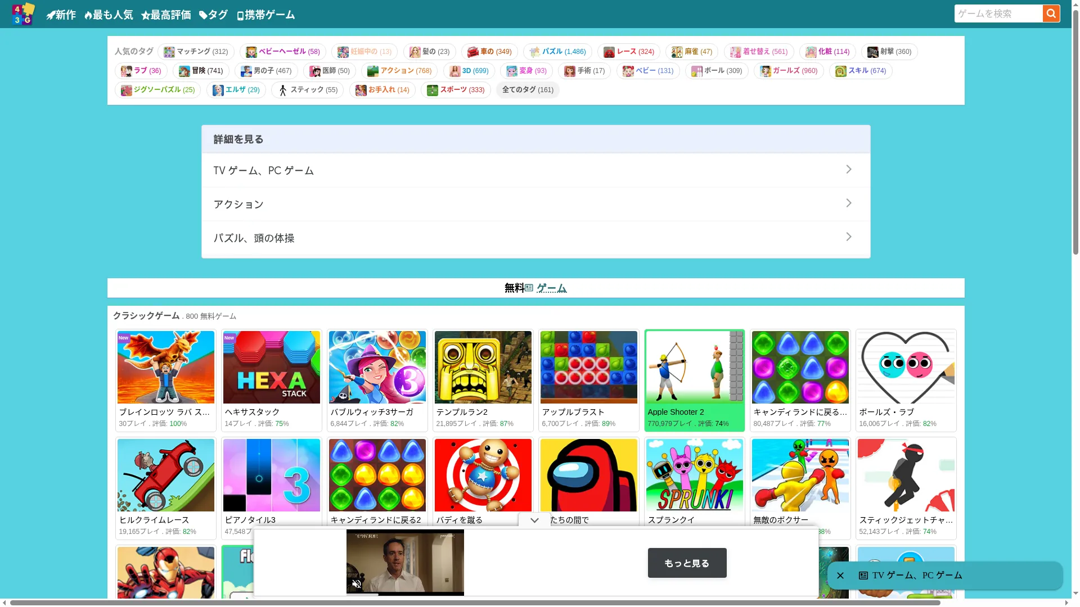
Task: Open the お手入れ tag link
Action: tap(382, 90)
